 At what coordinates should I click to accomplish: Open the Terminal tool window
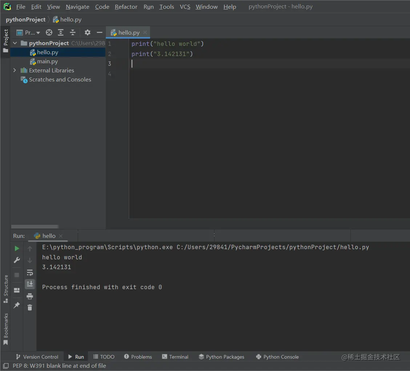coord(175,357)
